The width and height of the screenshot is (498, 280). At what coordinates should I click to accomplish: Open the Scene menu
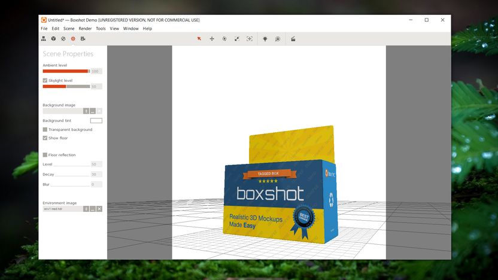[x=69, y=29]
